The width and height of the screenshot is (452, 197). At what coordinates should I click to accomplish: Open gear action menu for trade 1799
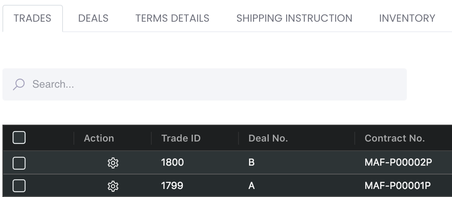[x=113, y=186]
